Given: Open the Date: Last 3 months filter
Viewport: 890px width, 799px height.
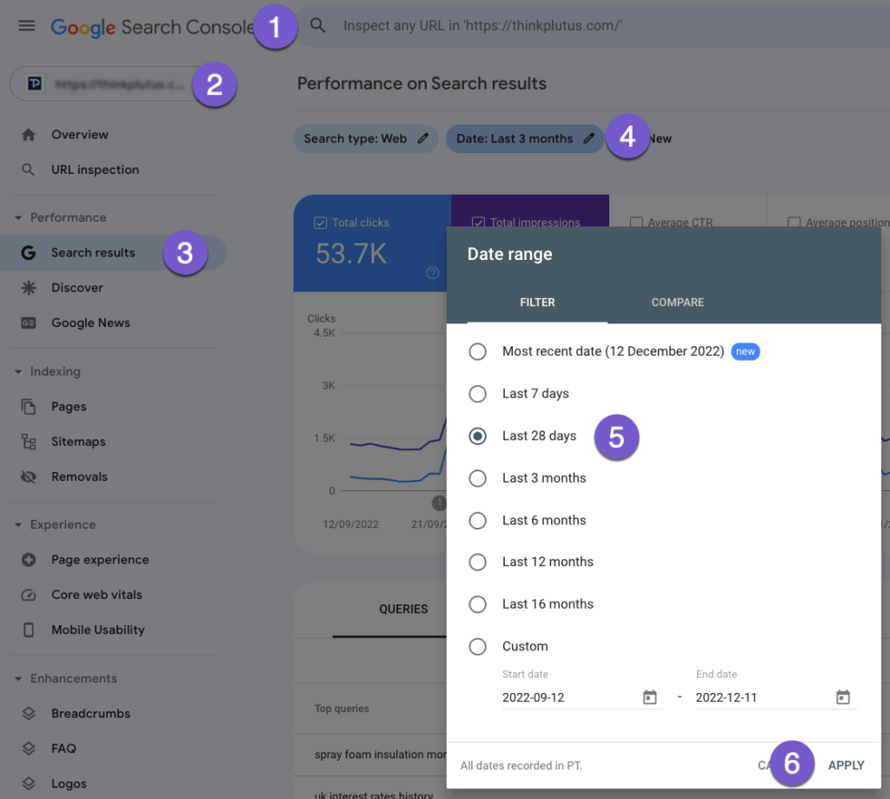Looking at the screenshot, I should click(515, 138).
